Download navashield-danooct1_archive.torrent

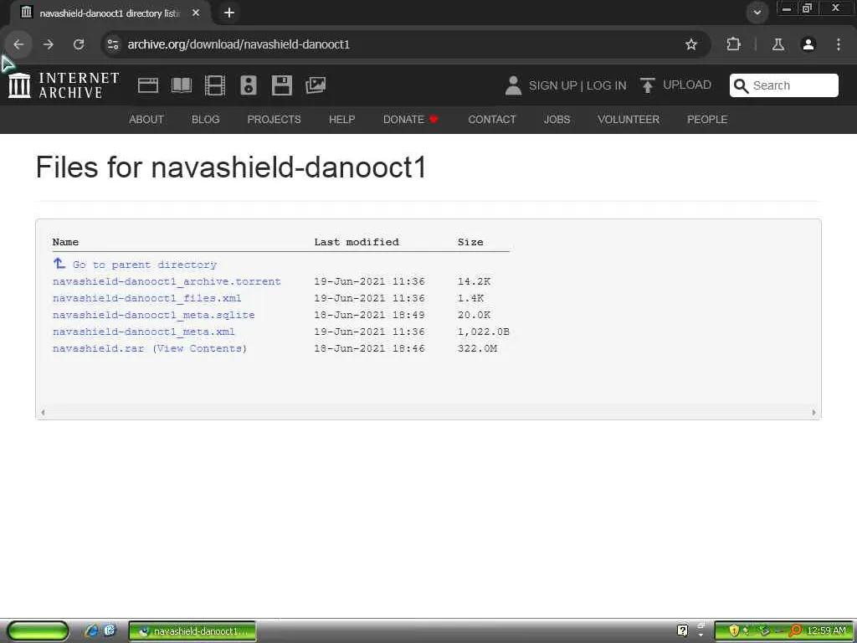[167, 281]
